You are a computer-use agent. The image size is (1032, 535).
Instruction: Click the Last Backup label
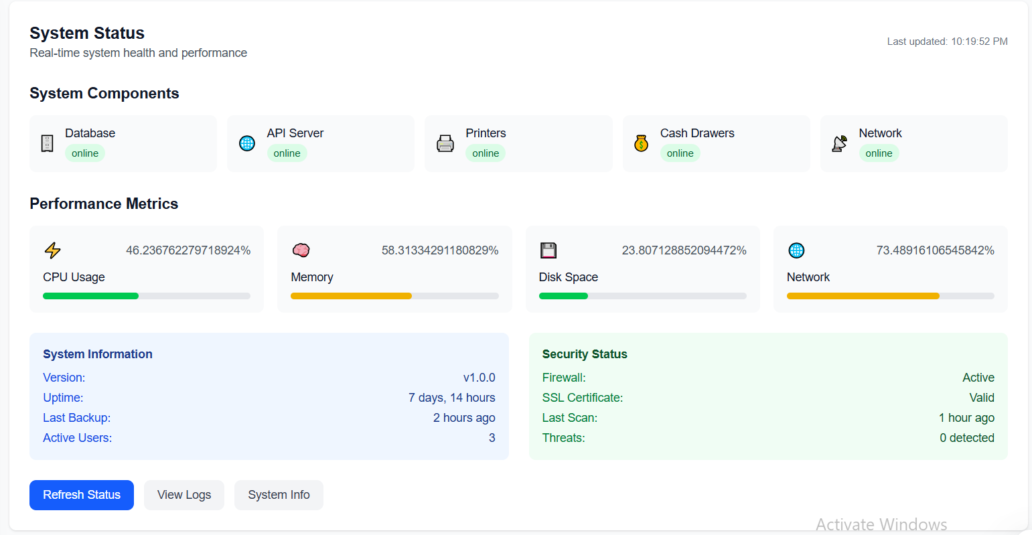pyautogui.click(x=76, y=417)
